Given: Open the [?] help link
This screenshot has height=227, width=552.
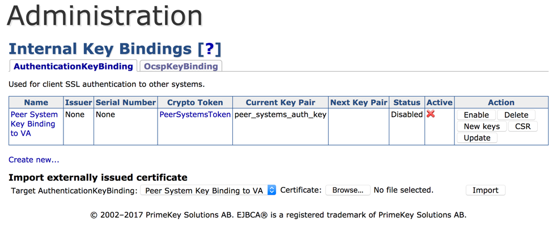Looking at the screenshot, I should coord(209,49).
